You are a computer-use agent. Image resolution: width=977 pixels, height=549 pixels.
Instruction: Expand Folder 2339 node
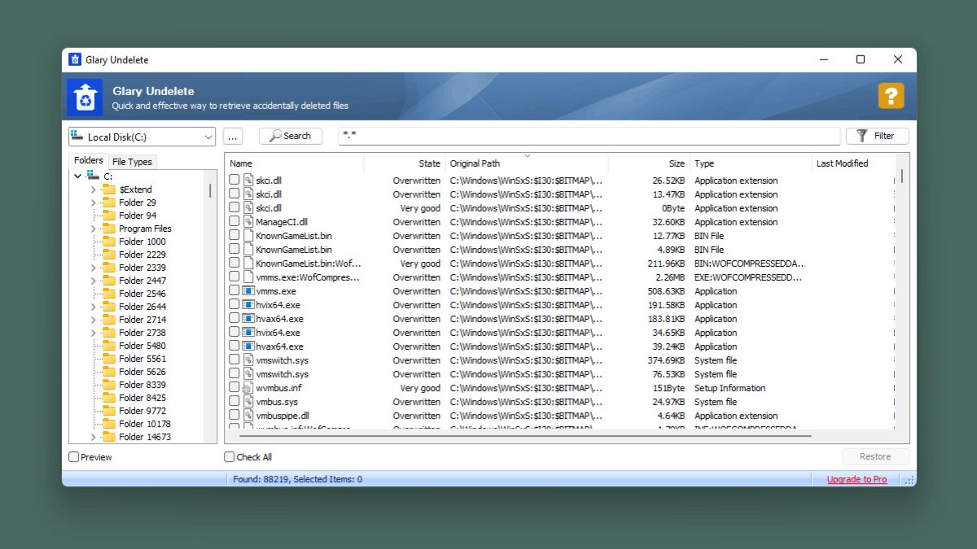pyautogui.click(x=93, y=268)
